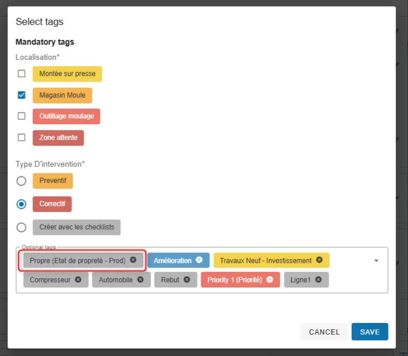Check the Outillage moulage checkbox
Screen dimensions: 408x356
coord(22,116)
